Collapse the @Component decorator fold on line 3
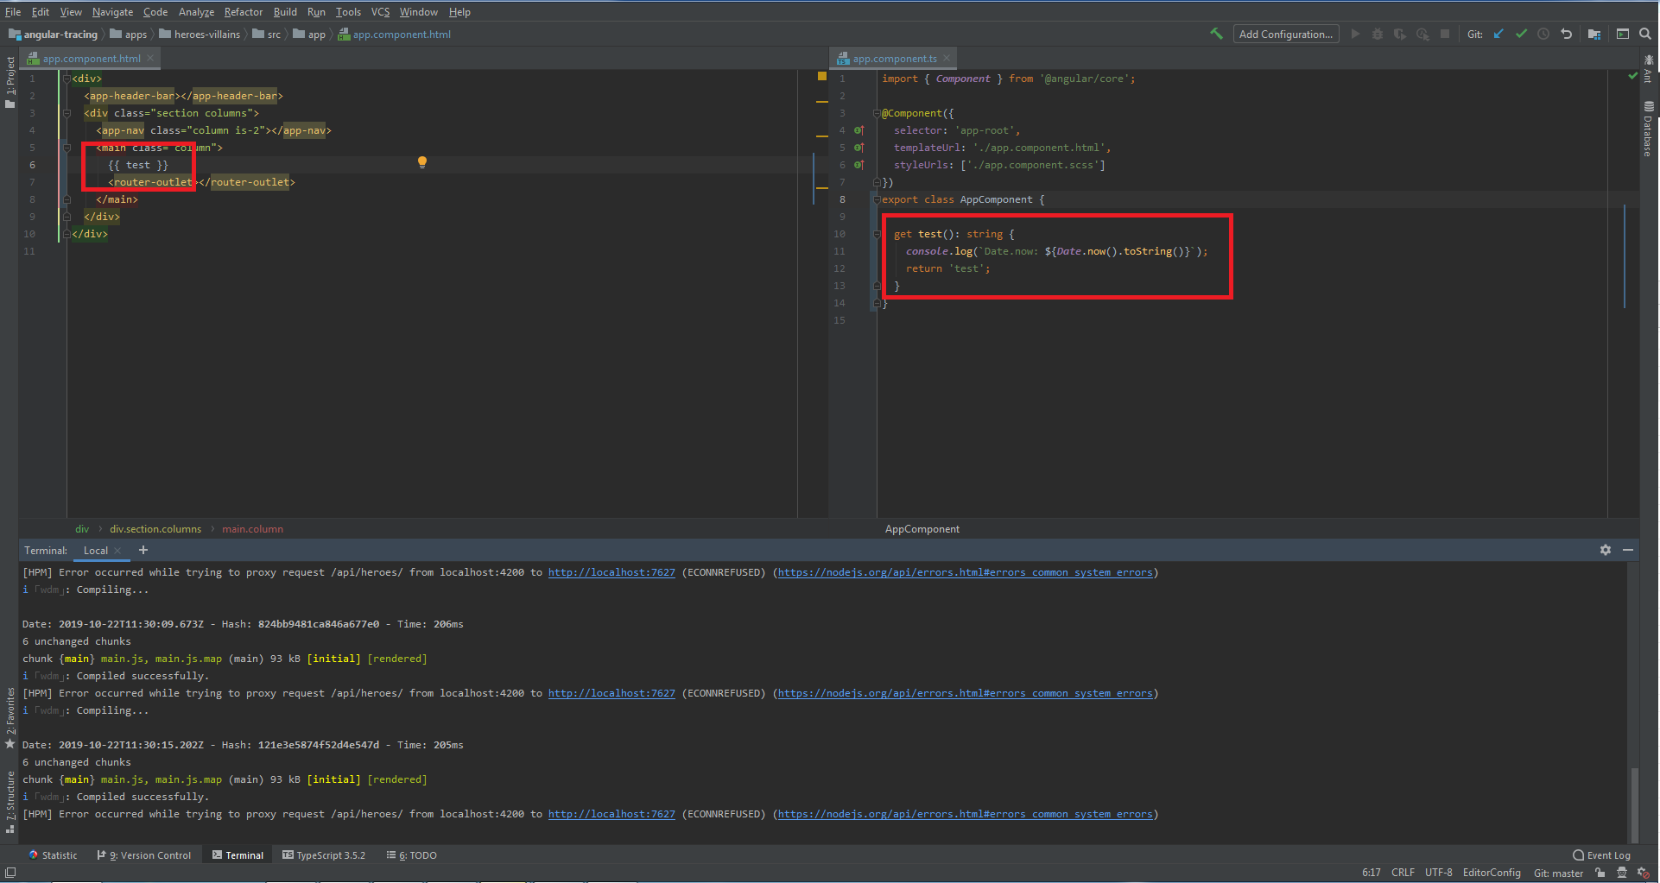The height and width of the screenshot is (883, 1660). [876, 113]
